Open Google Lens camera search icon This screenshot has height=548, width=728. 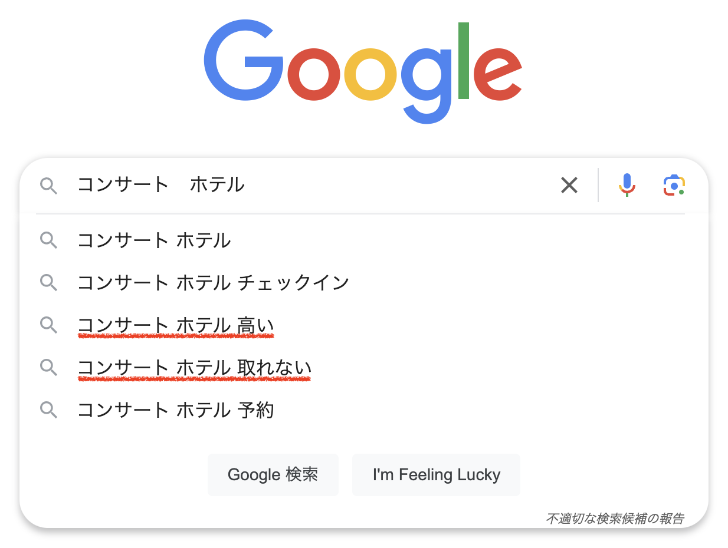pyautogui.click(x=673, y=186)
